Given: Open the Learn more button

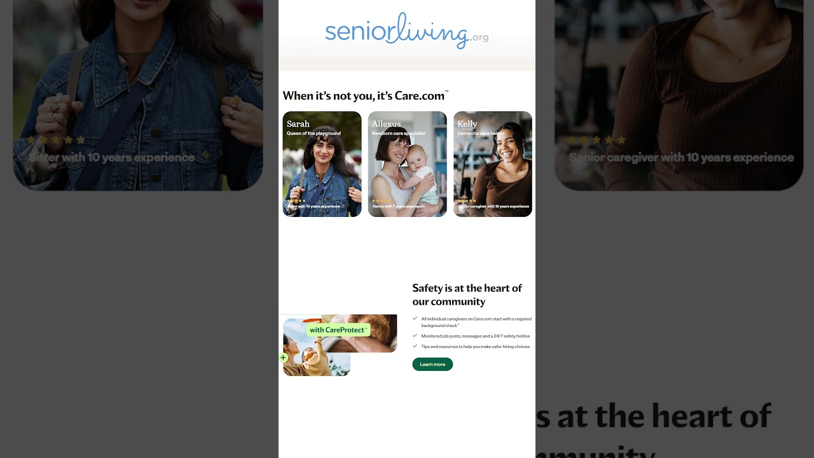Looking at the screenshot, I should pyautogui.click(x=432, y=364).
